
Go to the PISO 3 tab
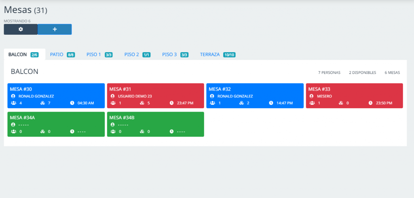coord(169,55)
